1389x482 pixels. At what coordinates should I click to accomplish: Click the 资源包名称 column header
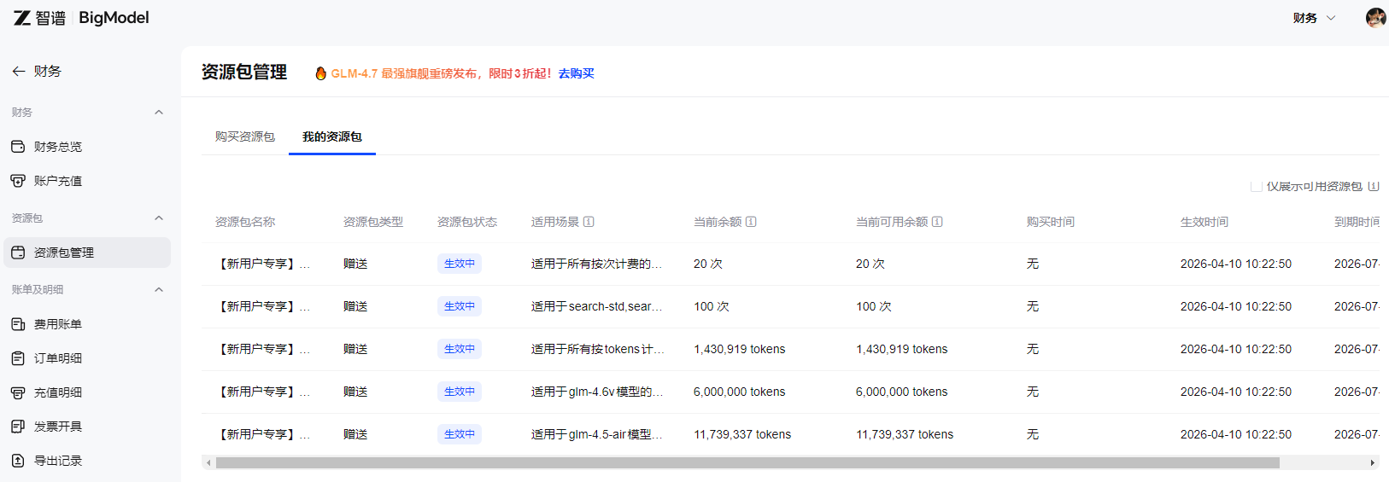tap(245, 222)
